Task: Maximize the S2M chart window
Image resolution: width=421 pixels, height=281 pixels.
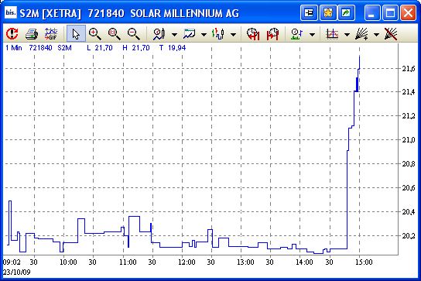Action: 390,12
